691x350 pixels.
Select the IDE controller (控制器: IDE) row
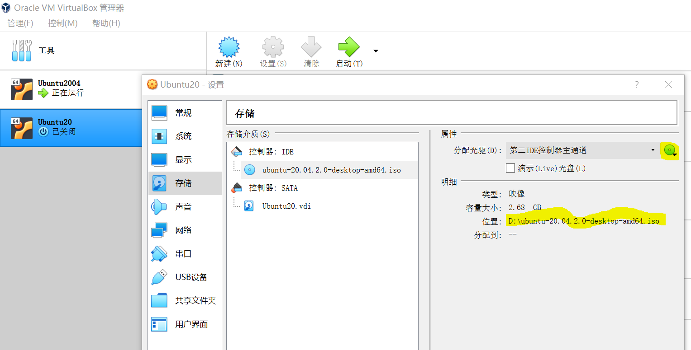click(x=322, y=152)
